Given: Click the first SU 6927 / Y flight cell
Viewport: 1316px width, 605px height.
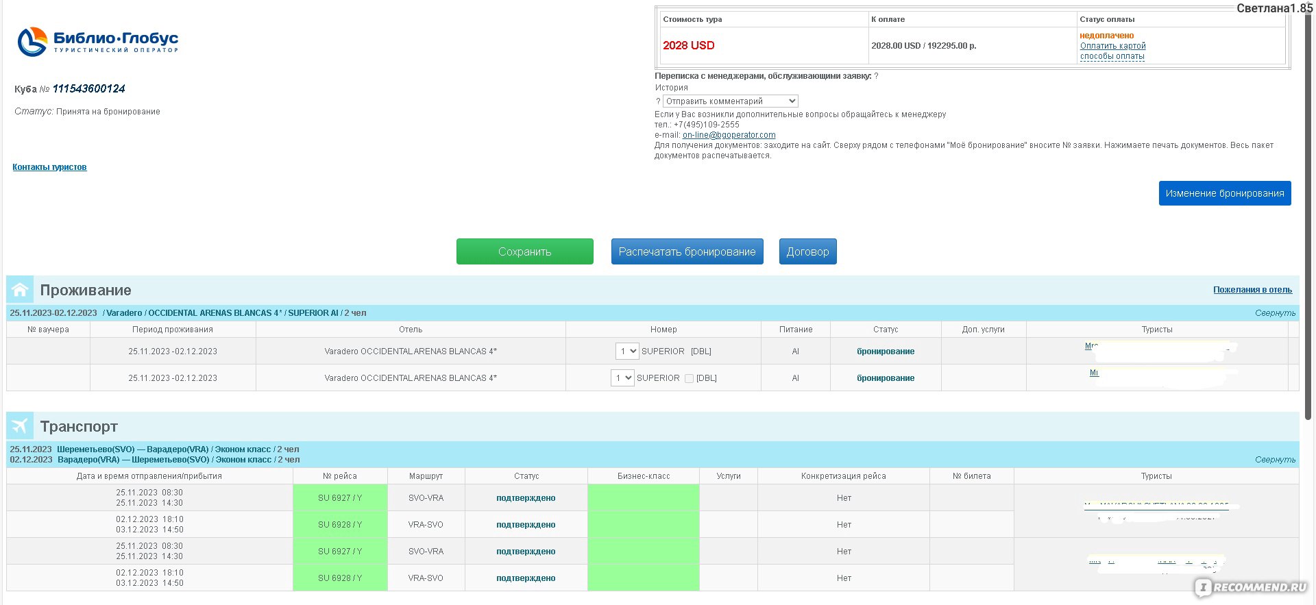Looking at the screenshot, I should pos(340,498).
